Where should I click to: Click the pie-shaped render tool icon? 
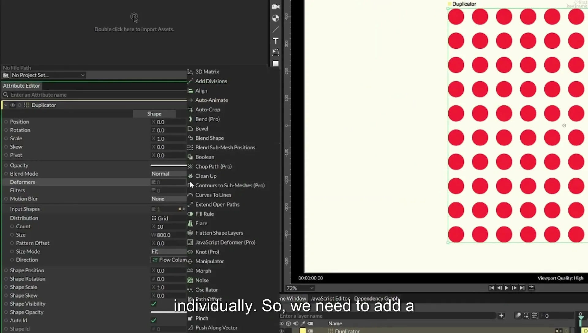point(276,18)
